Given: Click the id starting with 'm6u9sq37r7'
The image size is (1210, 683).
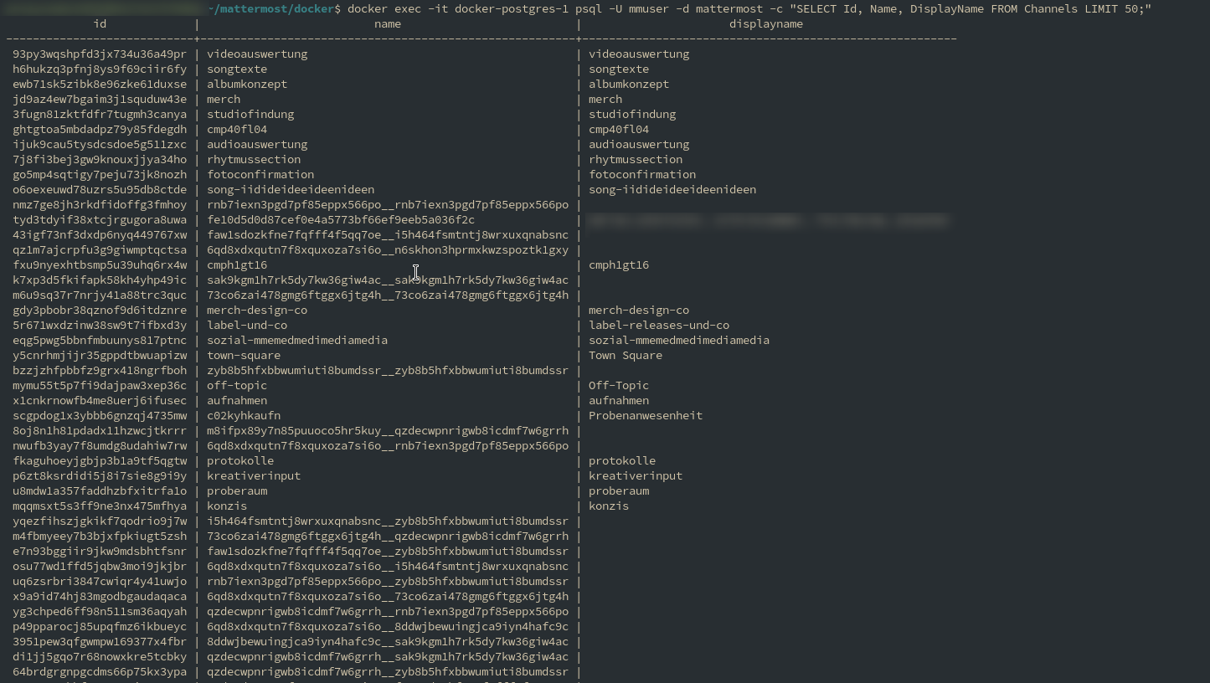Looking at the screenshot, I should pyautogui.click(x=100, y=295).
